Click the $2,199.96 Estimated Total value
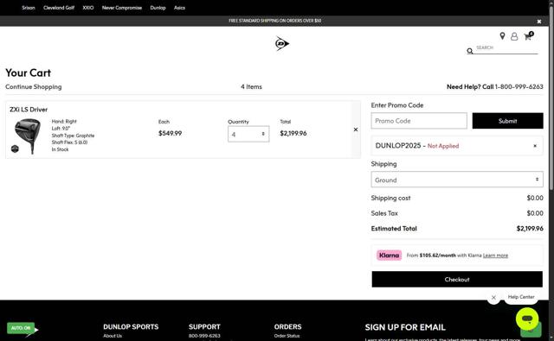 pyautogui.click(x=530, y=229)
